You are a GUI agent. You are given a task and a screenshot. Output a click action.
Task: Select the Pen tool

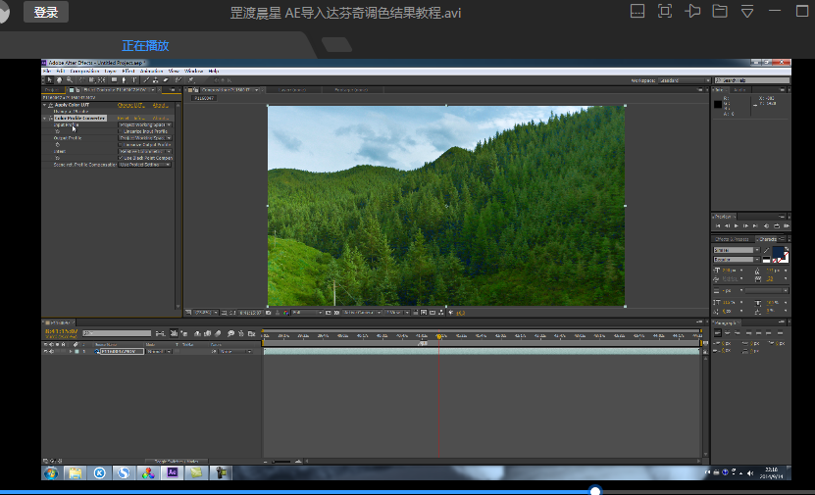124,80
